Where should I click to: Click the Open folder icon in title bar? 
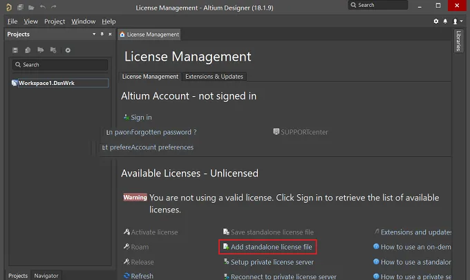(31, 7)
